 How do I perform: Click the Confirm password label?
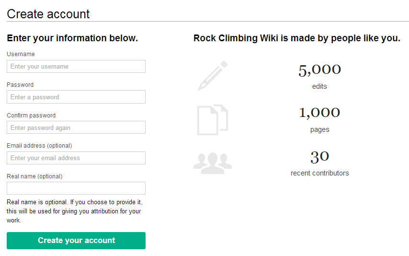click(x=31, y=116)
